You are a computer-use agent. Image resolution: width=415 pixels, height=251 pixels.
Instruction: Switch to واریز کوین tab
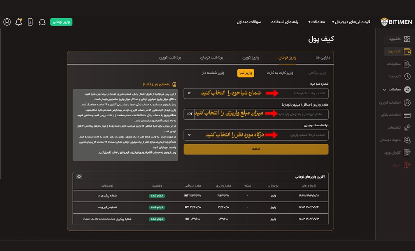pos(250,57)
